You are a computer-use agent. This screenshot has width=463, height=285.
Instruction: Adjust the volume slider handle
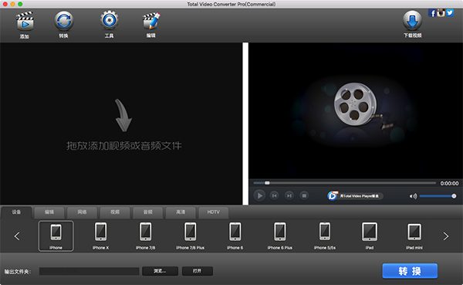click(454, 196)
